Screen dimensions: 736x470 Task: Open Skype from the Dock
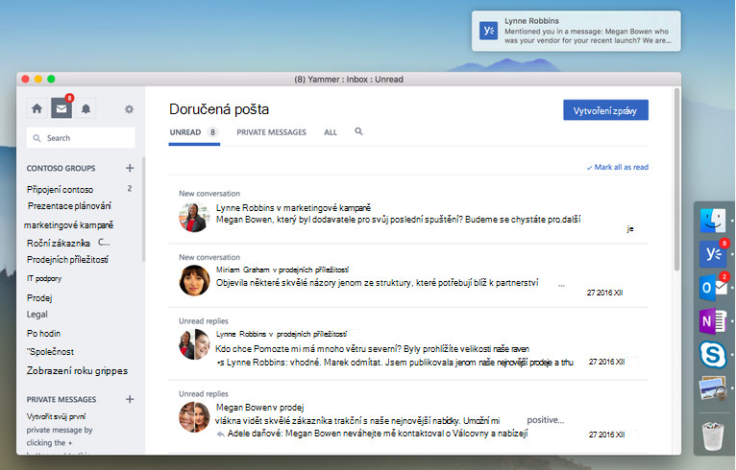[713, 355]
